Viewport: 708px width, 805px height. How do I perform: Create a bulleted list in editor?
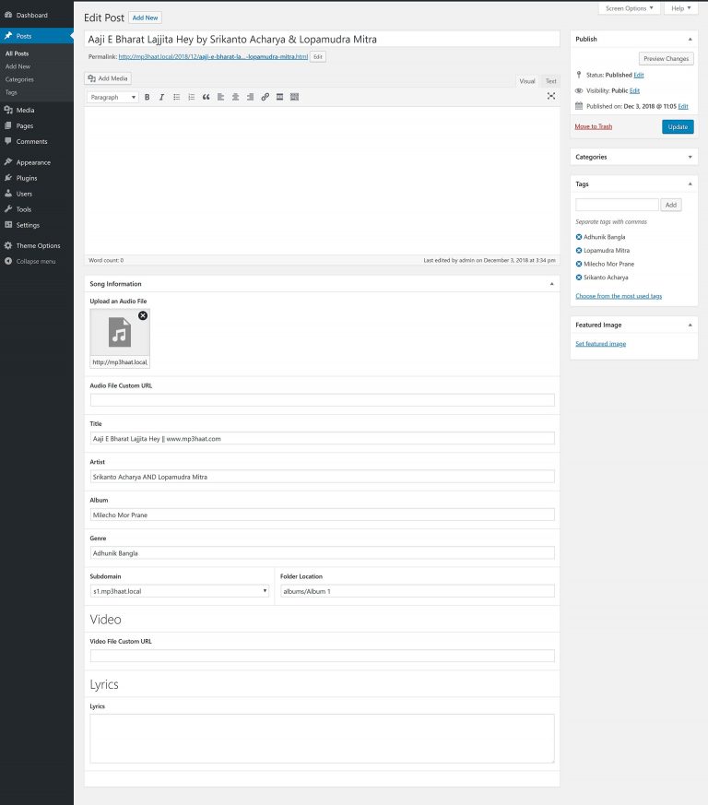coord(176,97)
